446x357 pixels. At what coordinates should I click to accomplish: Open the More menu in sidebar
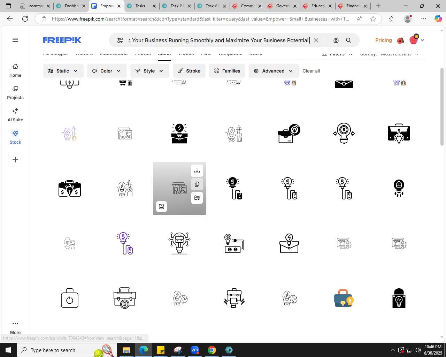[x=15, y=327]
